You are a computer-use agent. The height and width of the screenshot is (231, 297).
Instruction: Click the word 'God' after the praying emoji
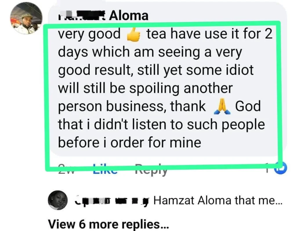click(248, 106)
